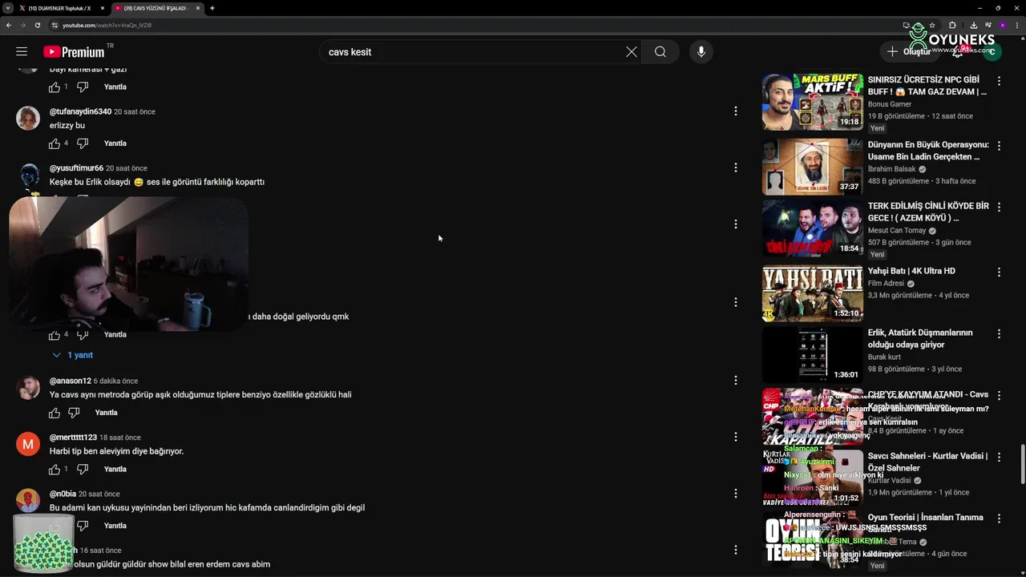The image size is (1026, 577).
Task: Switch to the 'DUAYENLER Topluluk / X' browser tab
Action: point(60,8)
